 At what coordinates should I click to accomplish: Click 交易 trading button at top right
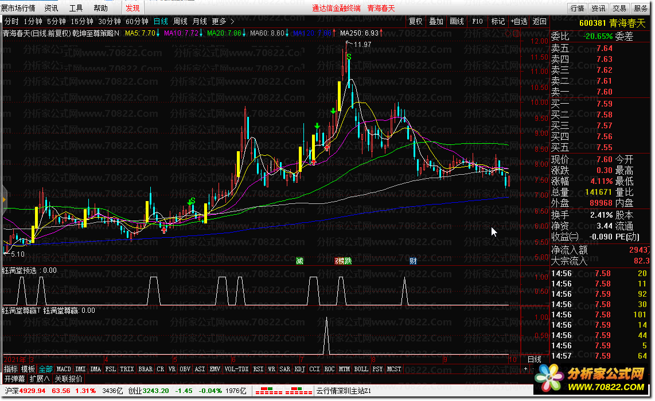point(619,8)
